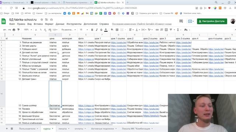236x132 pixels.
Task: Open the Данные menu
Action: pos(60,24)
